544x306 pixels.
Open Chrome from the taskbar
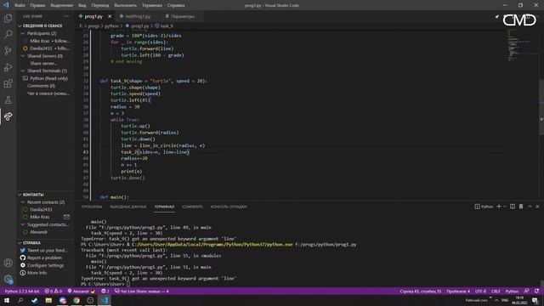(76, 300)
